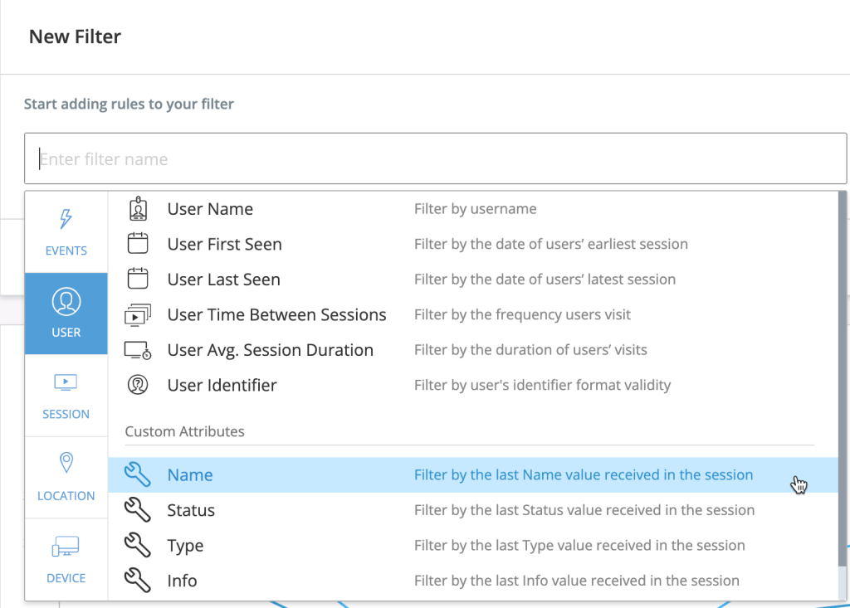
Task: Switch to the Session category tab
Action: [66, 396]
